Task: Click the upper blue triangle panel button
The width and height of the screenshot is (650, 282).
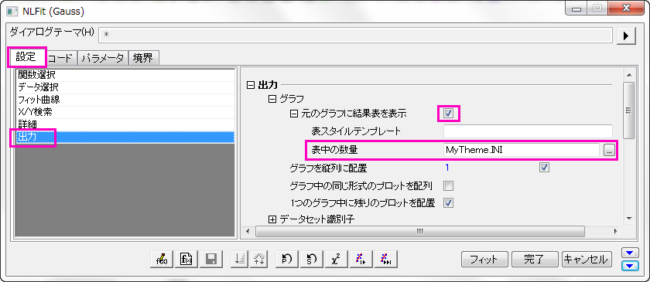Action: [630, 253]
